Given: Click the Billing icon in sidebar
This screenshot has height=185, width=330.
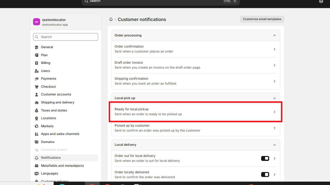Looking at the screenshot, I should (36, 63).
